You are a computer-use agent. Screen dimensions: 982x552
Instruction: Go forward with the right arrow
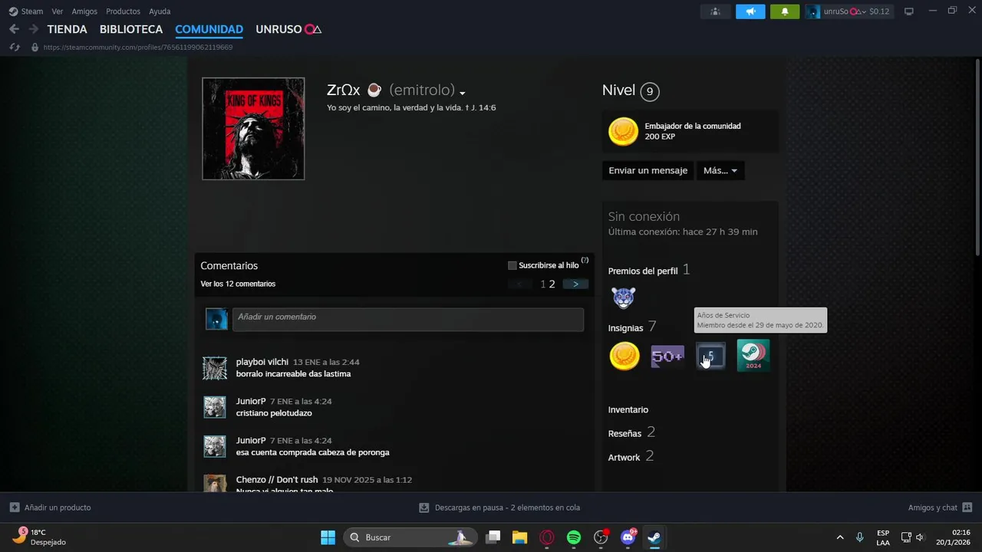[x=33, y=29]
